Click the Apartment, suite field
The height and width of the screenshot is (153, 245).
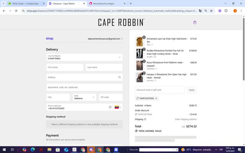pos(84,87)
